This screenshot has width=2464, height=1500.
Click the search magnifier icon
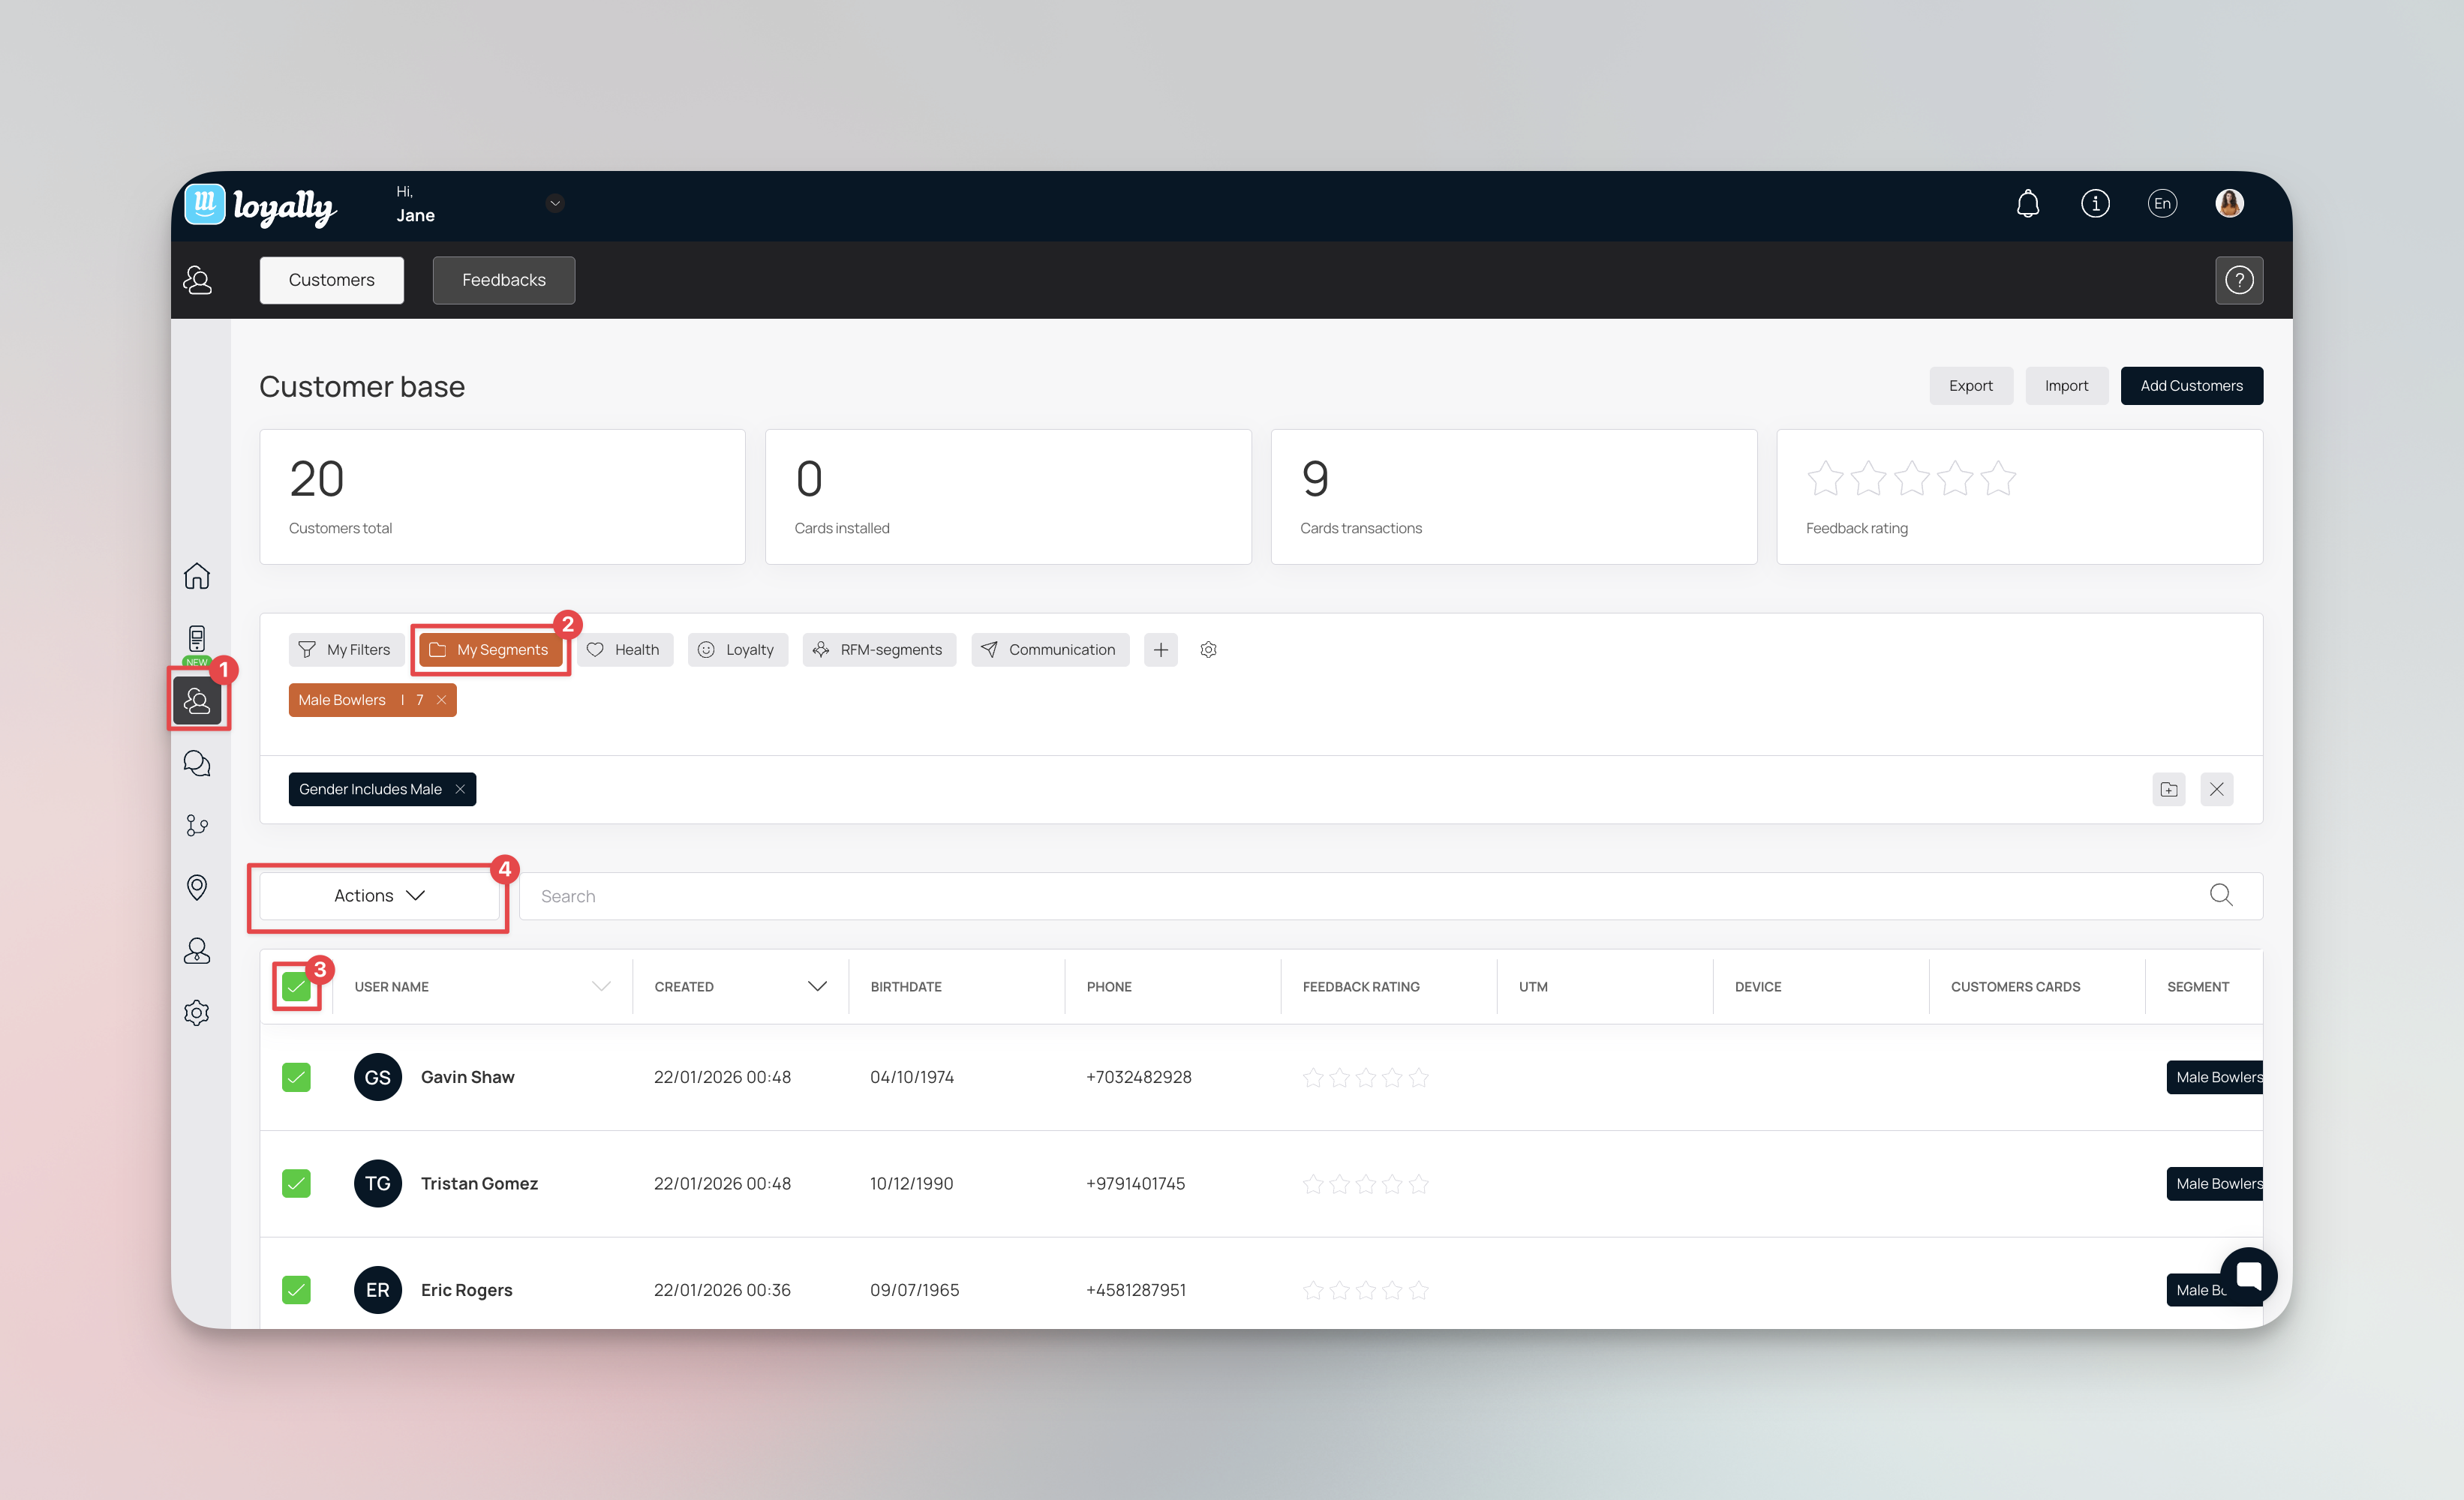(2220, 895)
